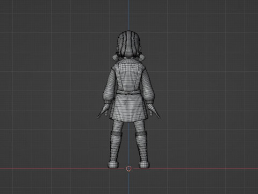258x194 pixels.
Task: Select the left hair bun of the character
Action: pos(115,57)
